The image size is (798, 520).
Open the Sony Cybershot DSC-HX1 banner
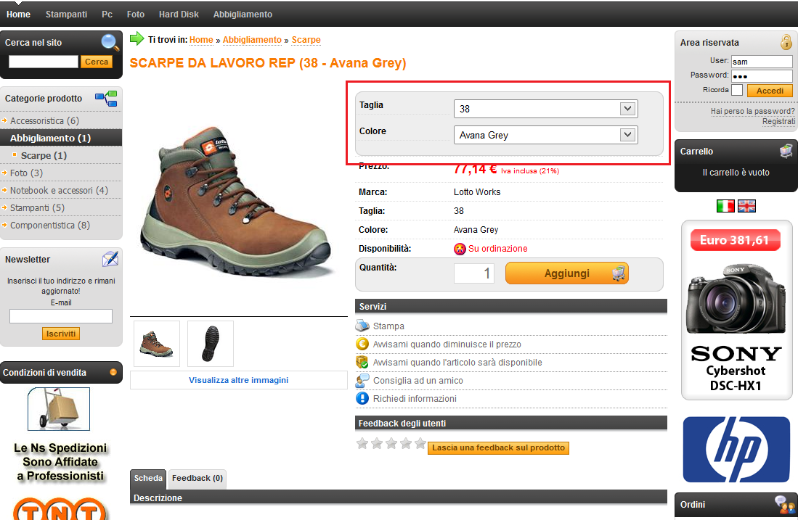(736, 310)
